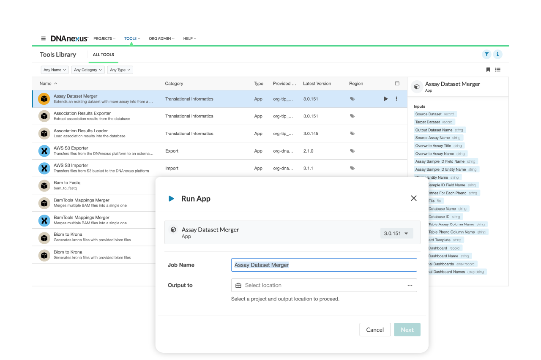
Task: Open the filter icon in header
Action: tap(487, 54)
